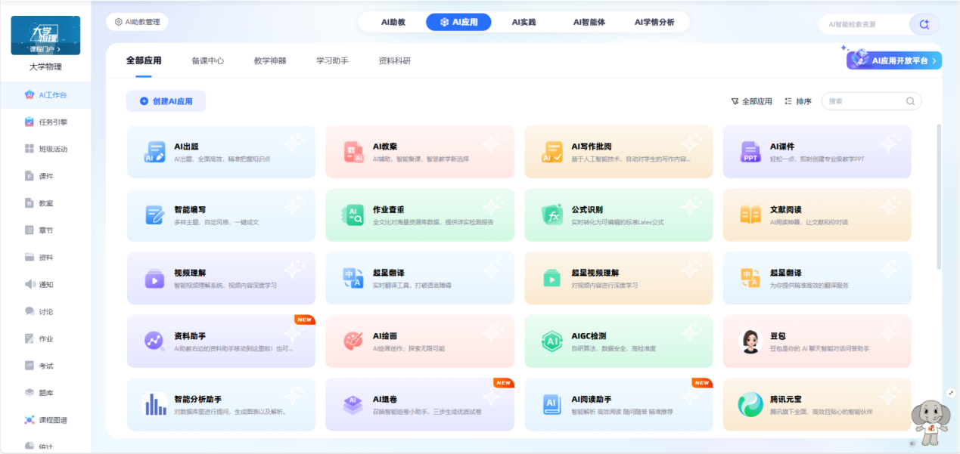Open the 排序 sort dropdown
The width and height of the screenshot is (960, 454).
798,101
